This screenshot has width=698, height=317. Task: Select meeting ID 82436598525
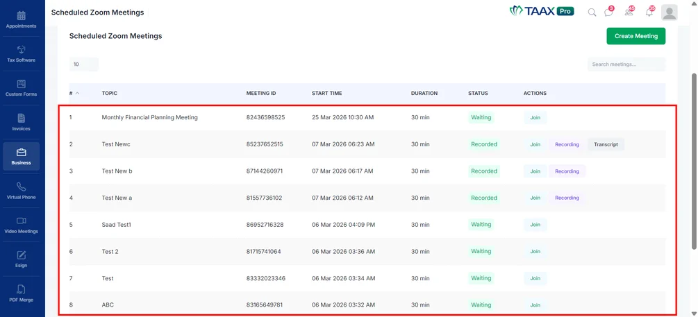266,118
